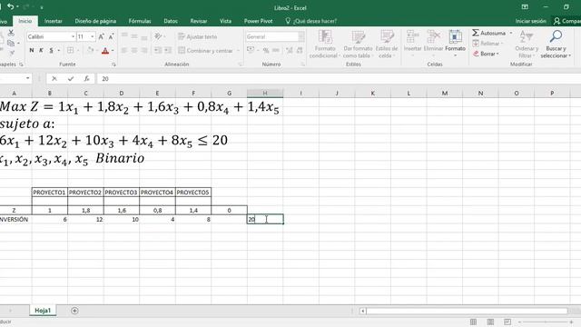Click the accounting number format icon
This screenshot has height=327, width=581.
pyautogui.click(x=251, y=50)
